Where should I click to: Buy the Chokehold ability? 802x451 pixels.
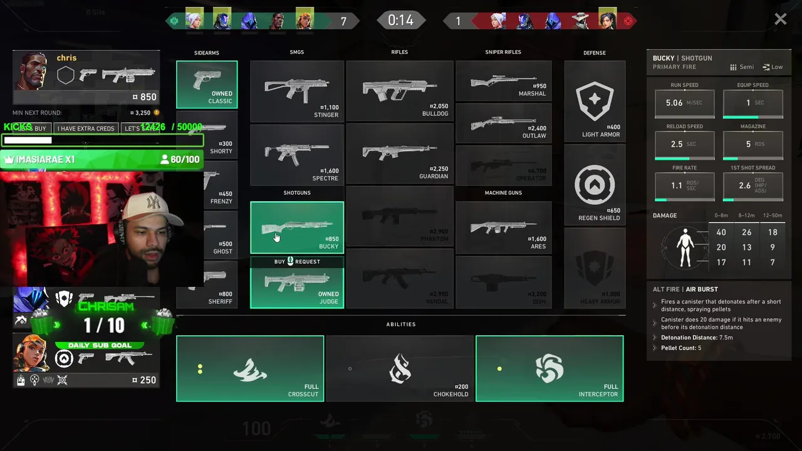(x=400, y=368)
